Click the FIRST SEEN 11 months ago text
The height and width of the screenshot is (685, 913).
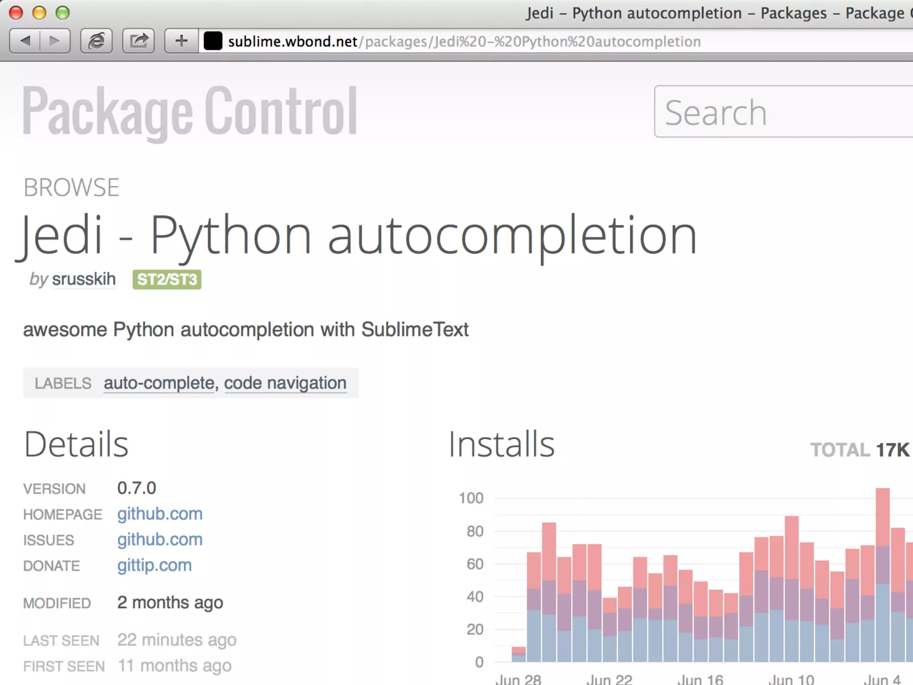point(174,666)
